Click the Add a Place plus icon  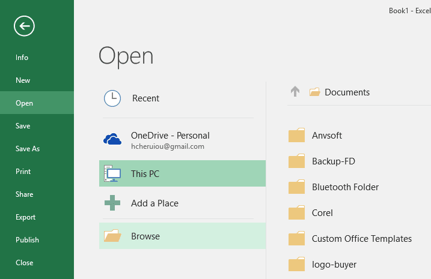tap(112, 203)
